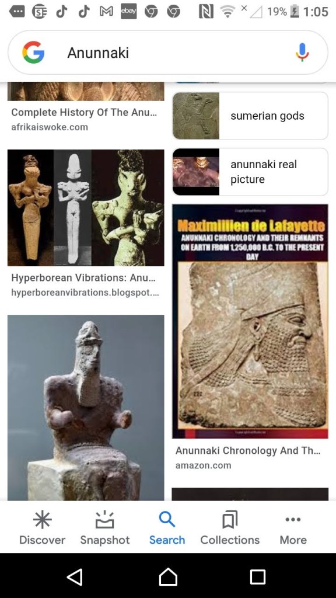Open the Maximillien de Lafayette book cover image
Viewport: 336px width, 598px height.
point(250,322)
